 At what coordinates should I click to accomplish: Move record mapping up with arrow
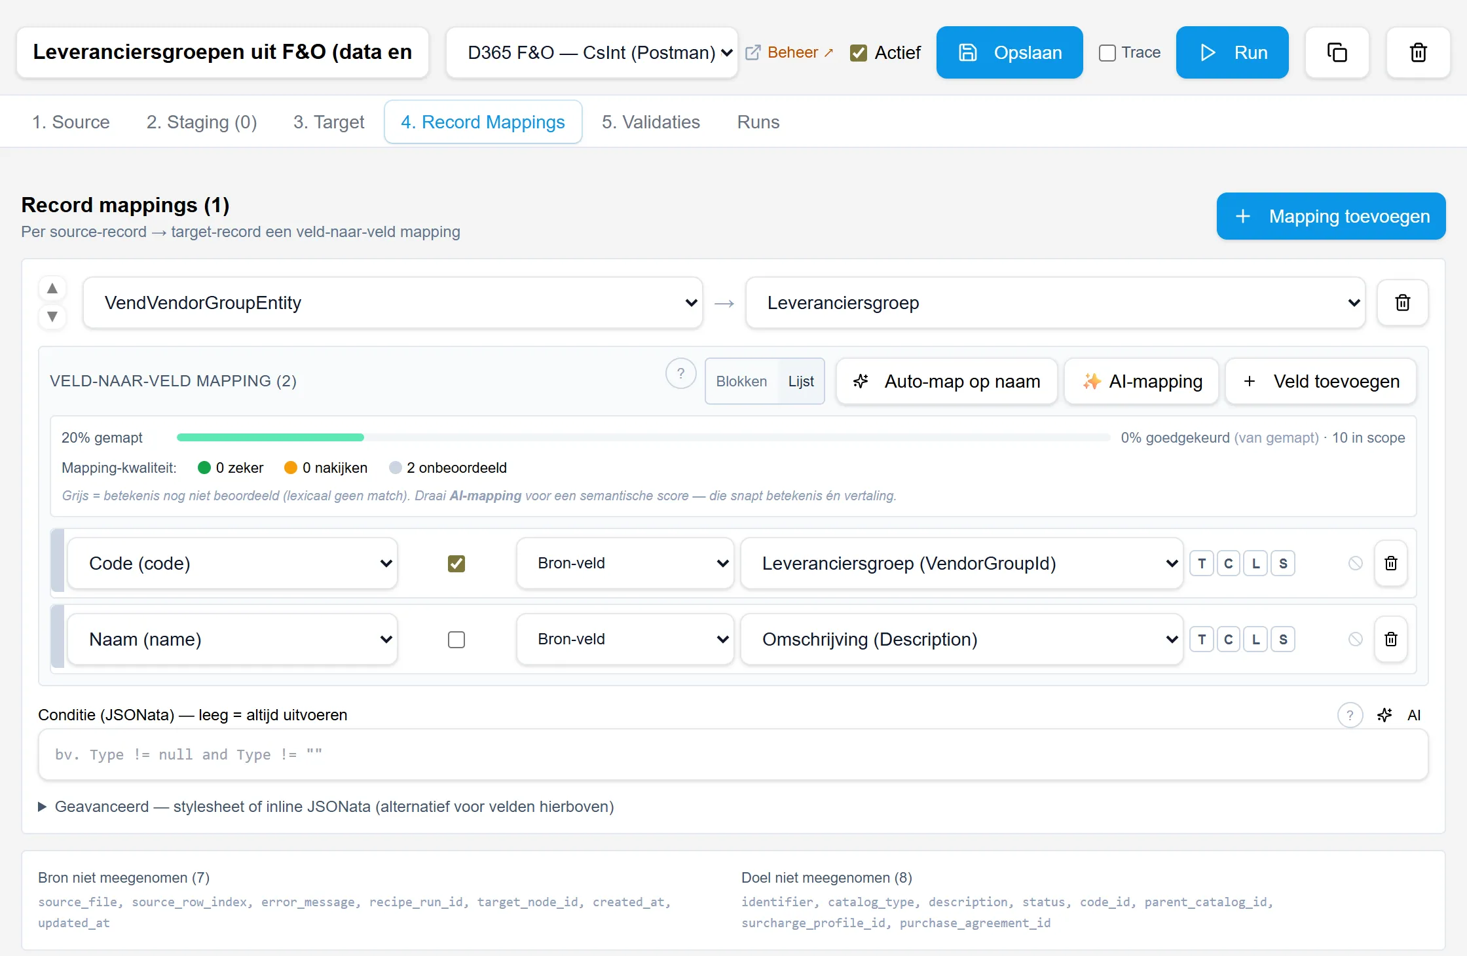[x=52, y=289]
